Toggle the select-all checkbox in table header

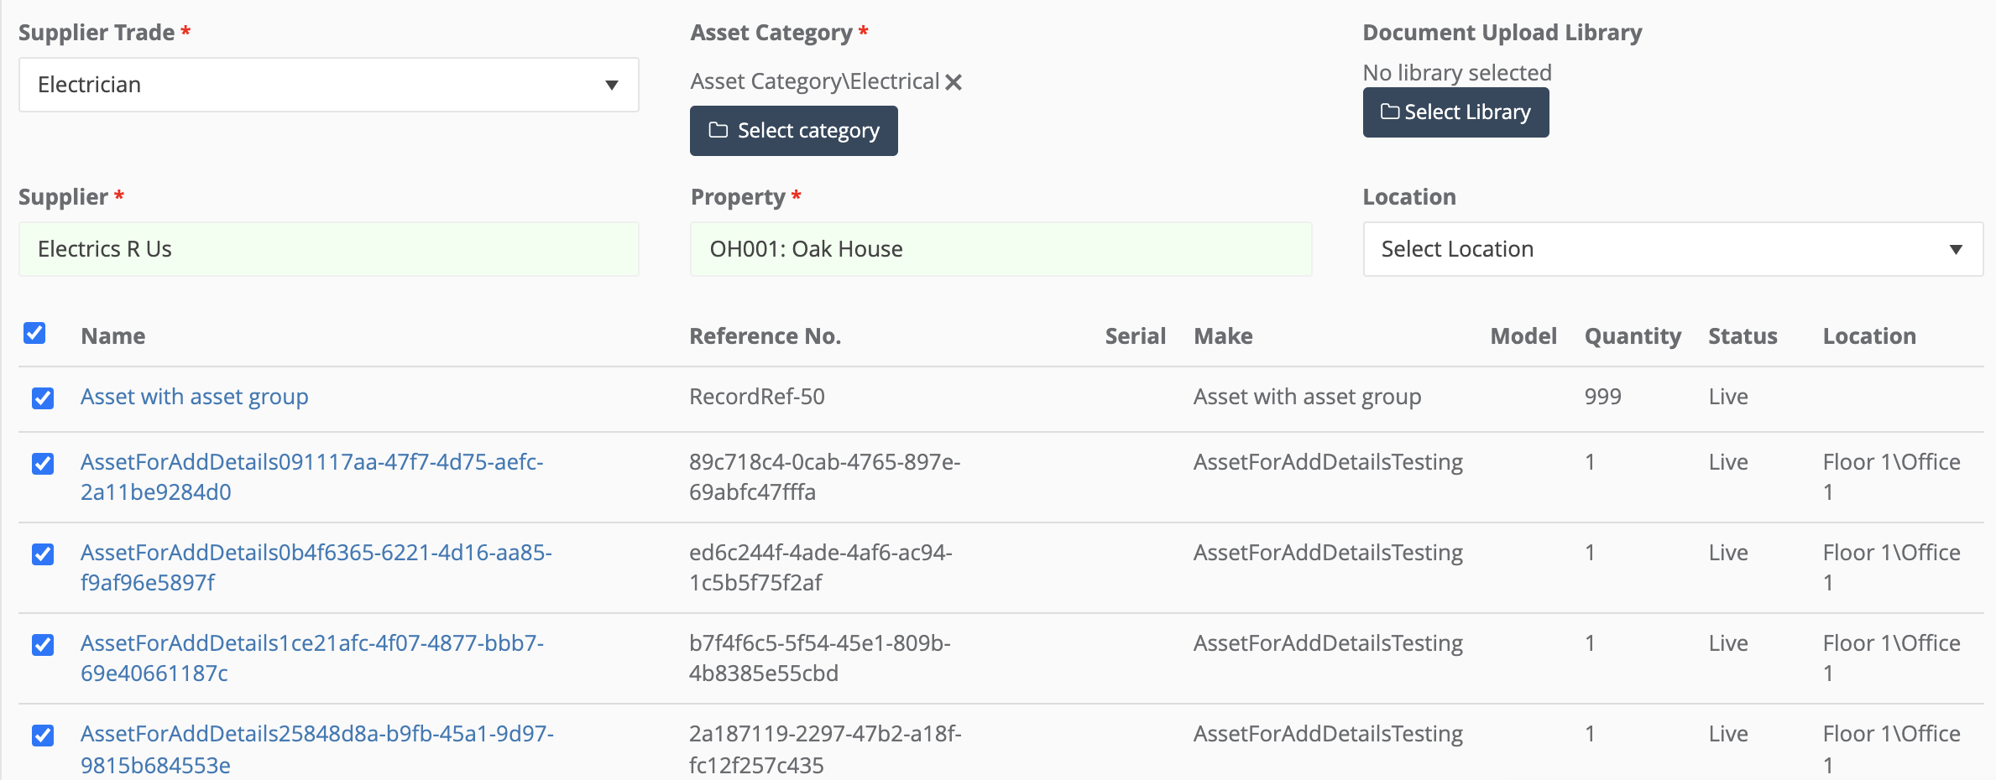(34, 333)
